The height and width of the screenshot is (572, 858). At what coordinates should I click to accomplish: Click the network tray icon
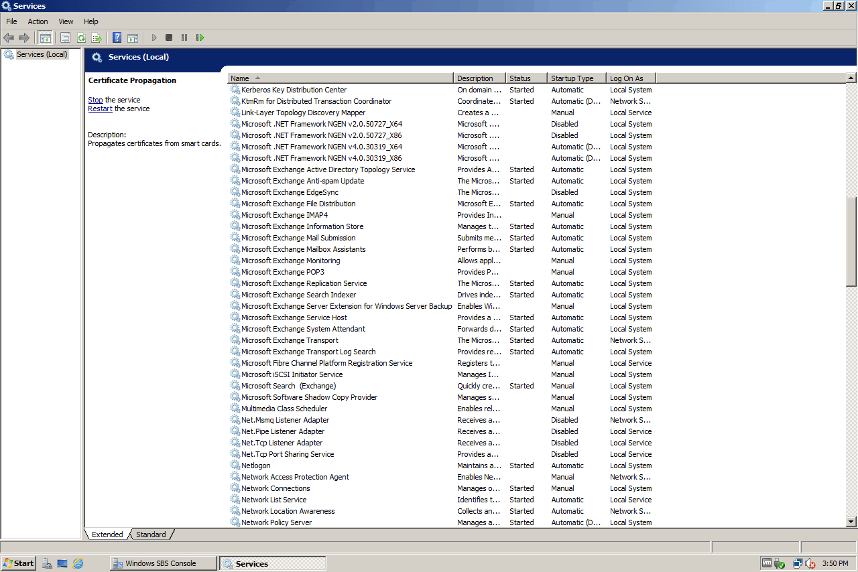pos(797,564)
